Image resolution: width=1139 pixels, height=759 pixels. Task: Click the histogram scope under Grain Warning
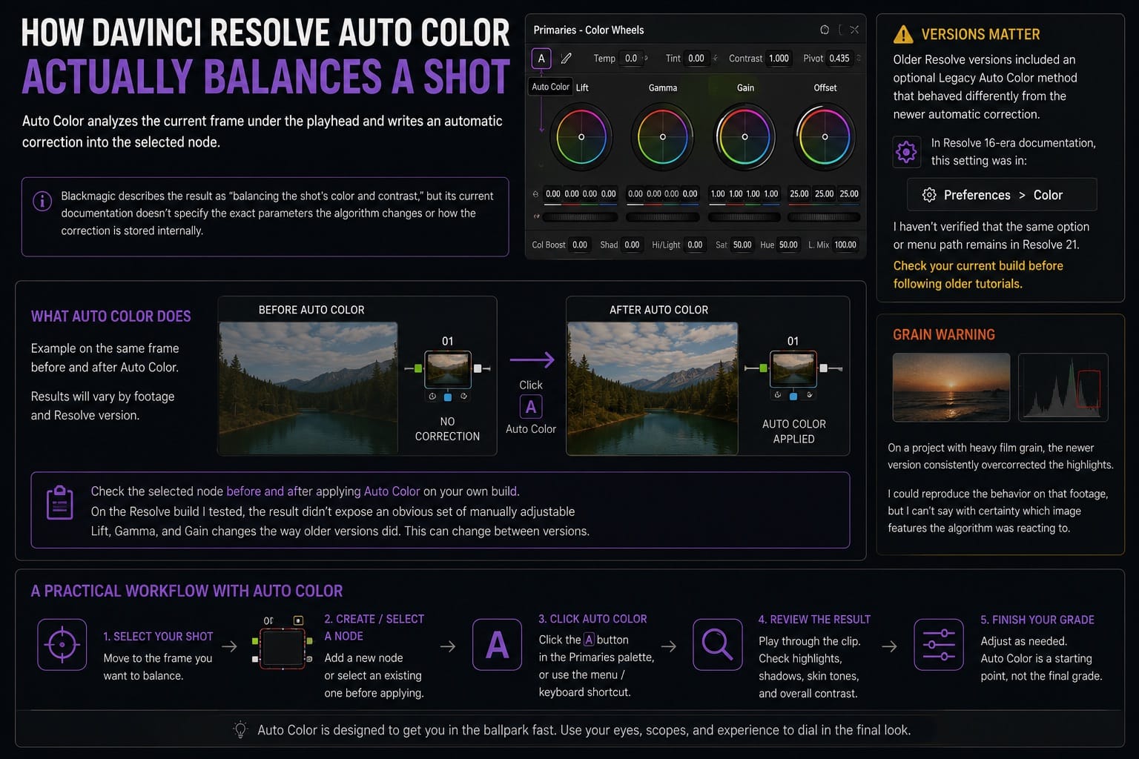(x=1063, y=387)
